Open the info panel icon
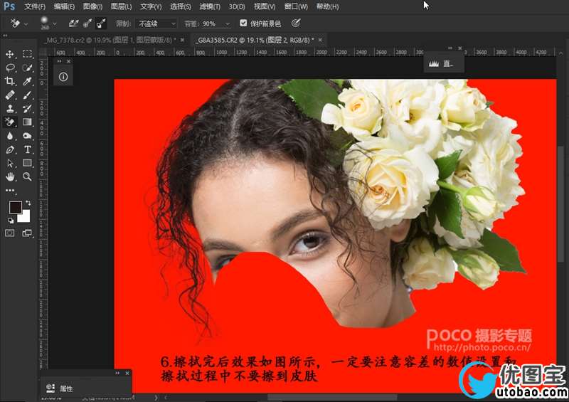The image size is (569, 402). click(63, 77)
